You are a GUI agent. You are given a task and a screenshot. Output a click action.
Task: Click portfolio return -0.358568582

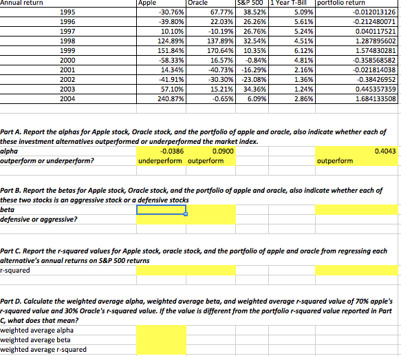(356, 60)
